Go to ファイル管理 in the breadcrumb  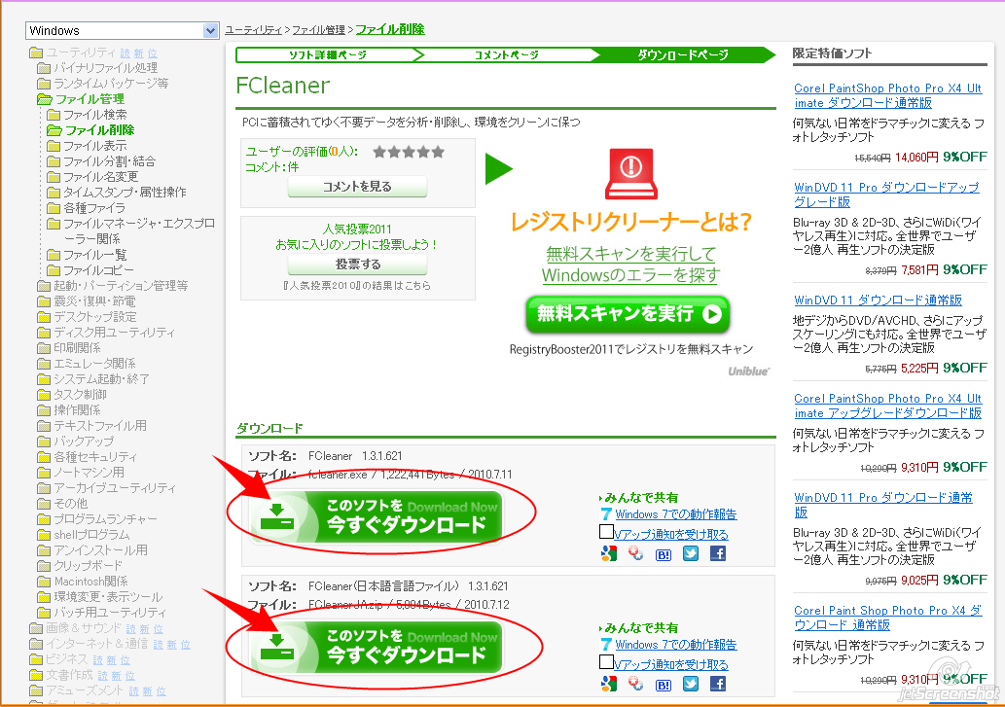coord(318,30)
